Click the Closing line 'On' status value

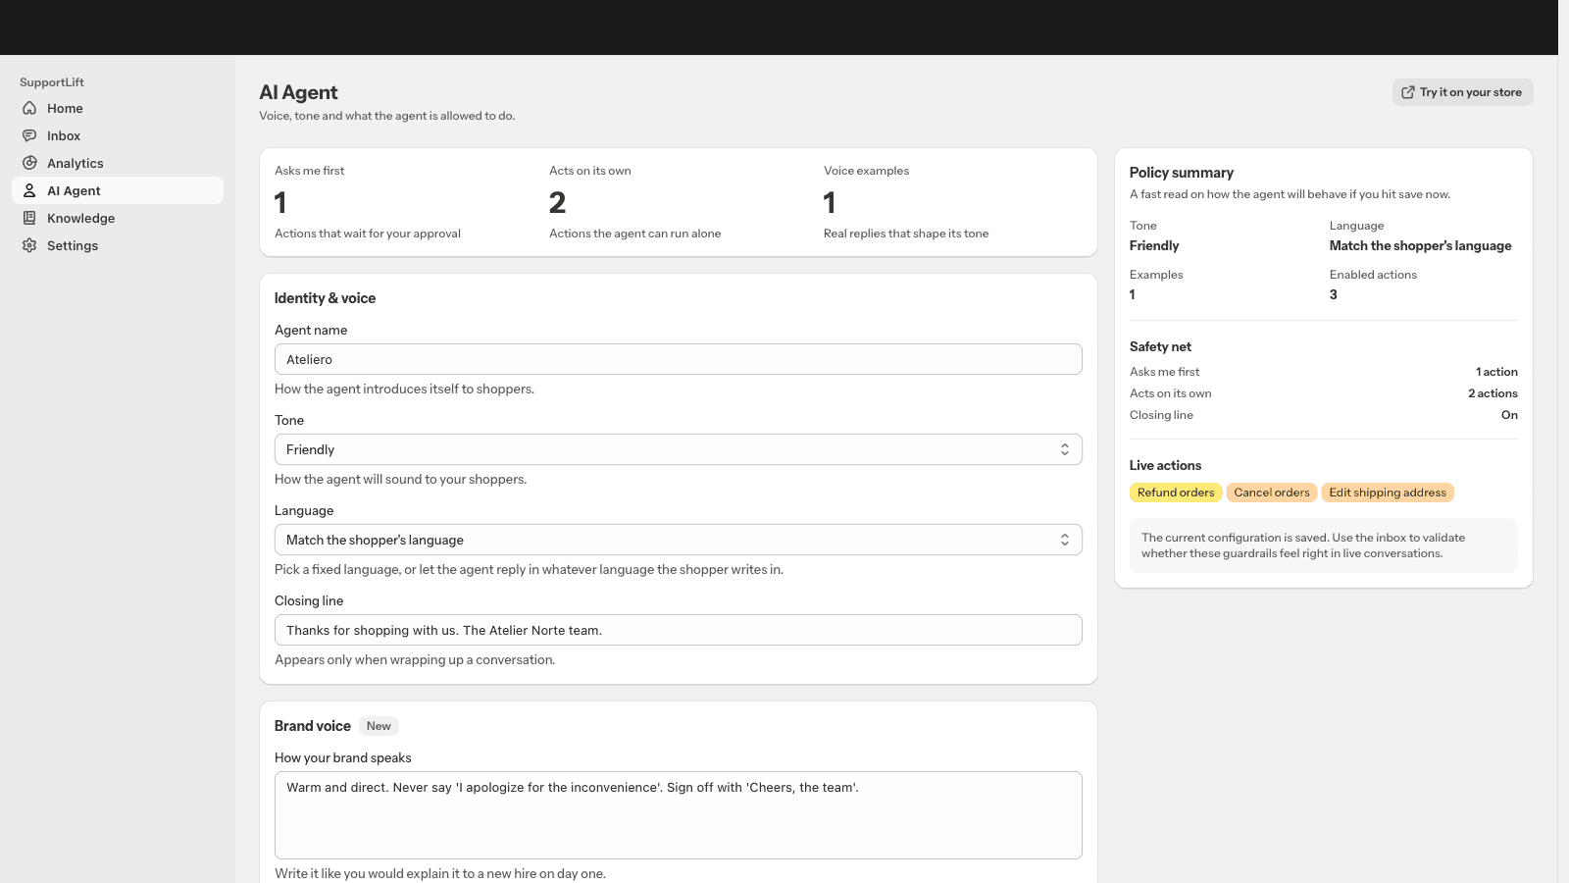[1509, 415]
